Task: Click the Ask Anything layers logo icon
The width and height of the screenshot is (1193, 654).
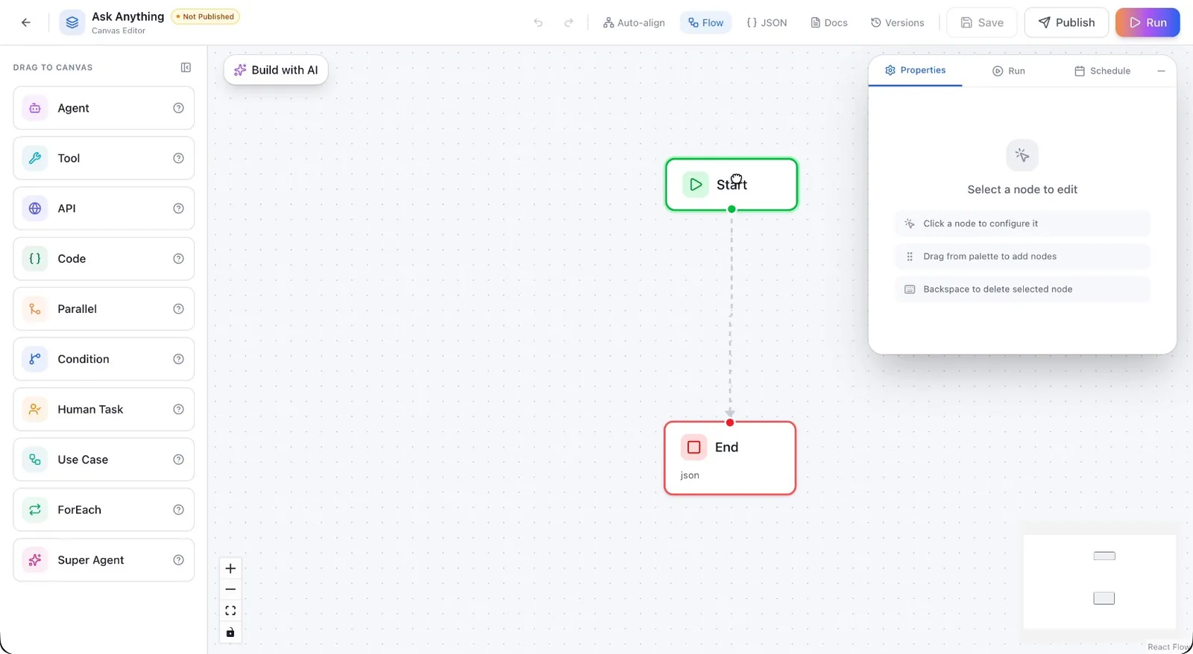Action: pyautogui.click(x=72, y=22)
